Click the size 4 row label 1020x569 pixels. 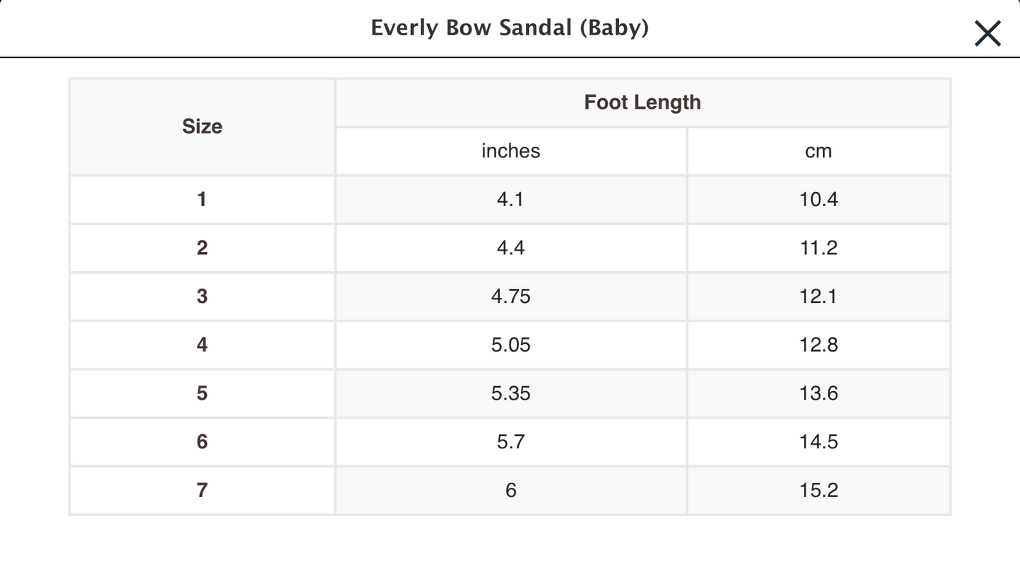click(x=202, y=345)
